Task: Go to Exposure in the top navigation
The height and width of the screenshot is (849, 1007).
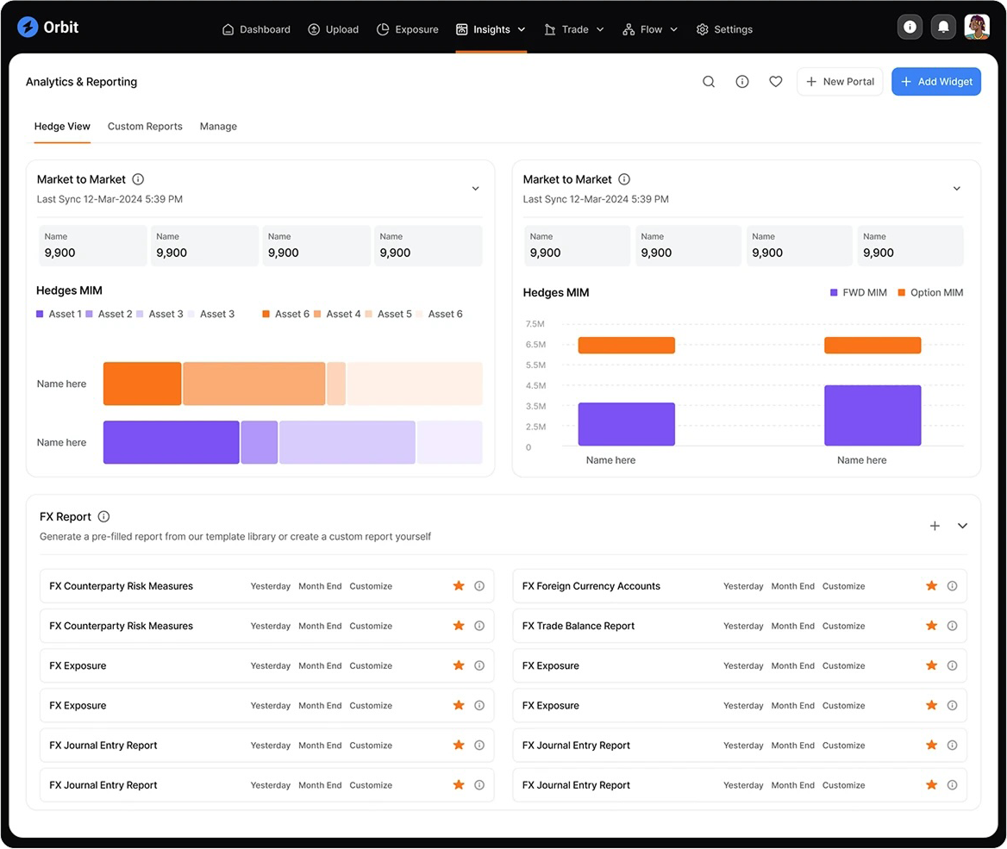Action: [x=408, y=29]
